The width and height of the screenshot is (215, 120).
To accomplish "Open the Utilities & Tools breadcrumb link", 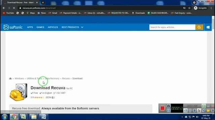I will click(34, 79).
